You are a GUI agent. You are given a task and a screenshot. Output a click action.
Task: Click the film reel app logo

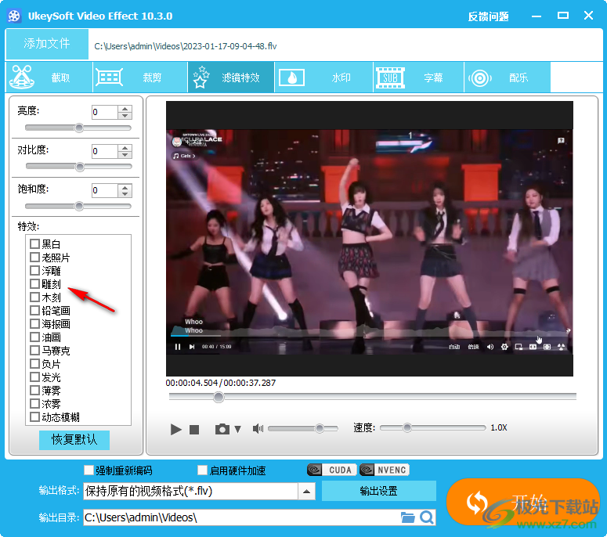pyautogui.click(x=14, y=16)
